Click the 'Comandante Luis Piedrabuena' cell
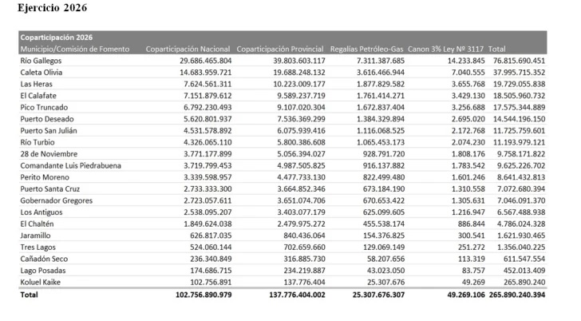This screenshot has height=321, width=581. click(71, 165)
